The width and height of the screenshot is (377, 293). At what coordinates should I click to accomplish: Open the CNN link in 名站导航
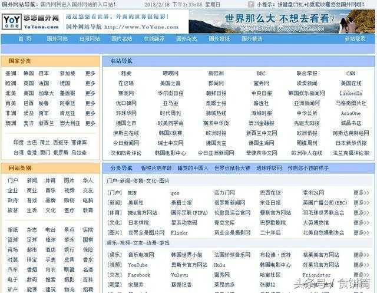click(x=351, y=73)
